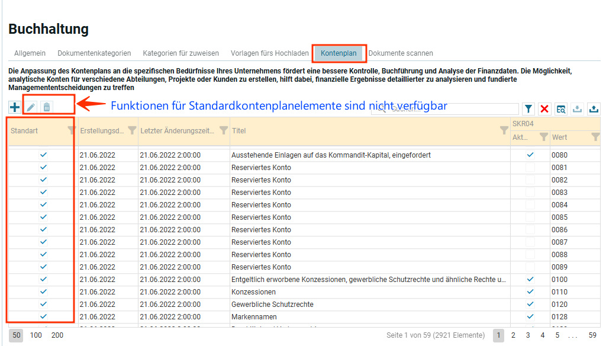Click the pencil edit icon

click(31, 107)
